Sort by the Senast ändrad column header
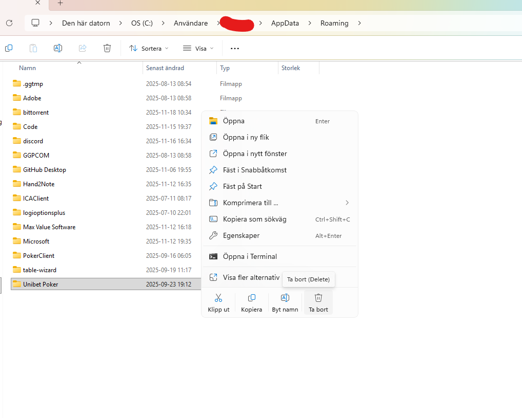 [165, 68]
